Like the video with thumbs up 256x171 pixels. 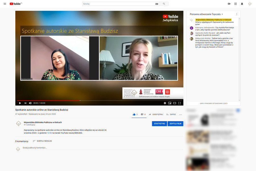(134, 114)
